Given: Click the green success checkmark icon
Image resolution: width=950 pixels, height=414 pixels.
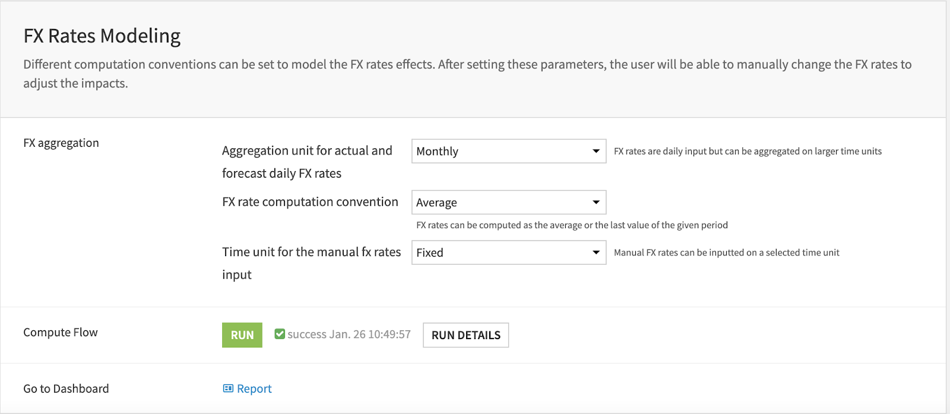Looking at the screenshot, I should (x=280, y=334).
